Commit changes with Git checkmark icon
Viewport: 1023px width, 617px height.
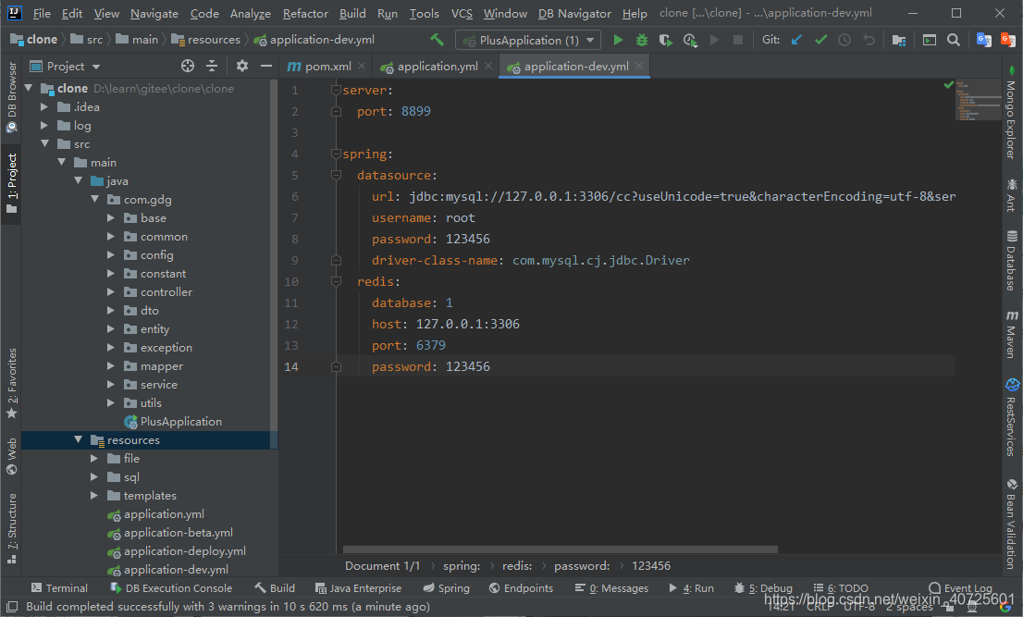820,40
